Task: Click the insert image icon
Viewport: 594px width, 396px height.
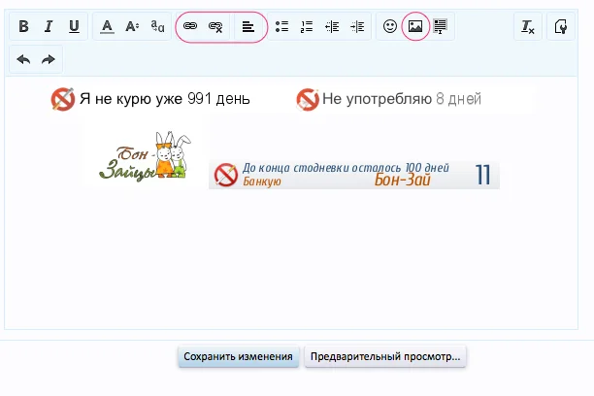Action: (x=415, y=27)
